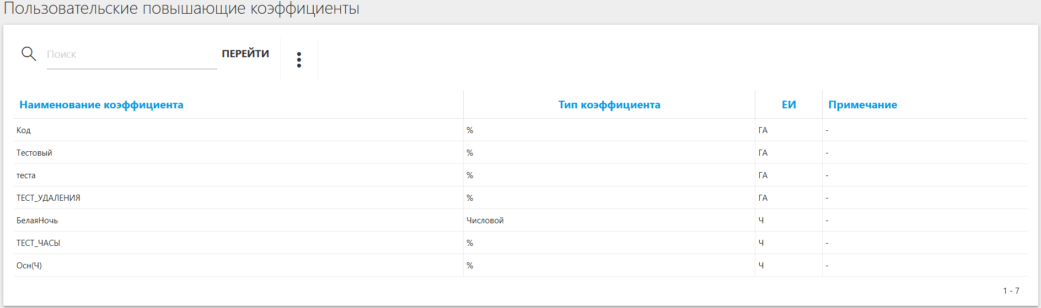Open the three-dot actions menu
This screenshot has width=1041, height=308.
coord(299,59)
